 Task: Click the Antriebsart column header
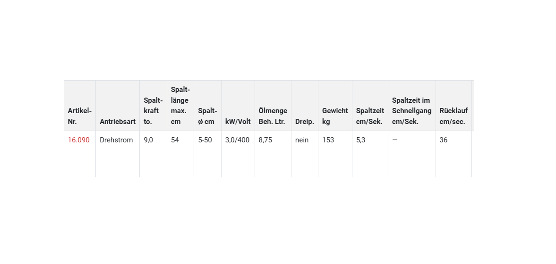(118, 122)
